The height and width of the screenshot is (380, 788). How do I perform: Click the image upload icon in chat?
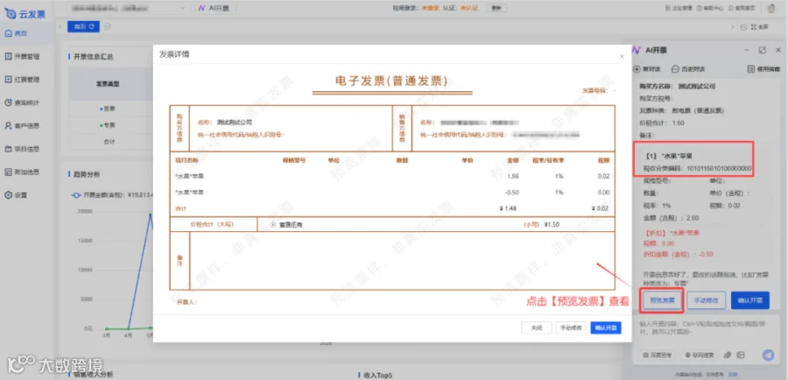point(740,355)
